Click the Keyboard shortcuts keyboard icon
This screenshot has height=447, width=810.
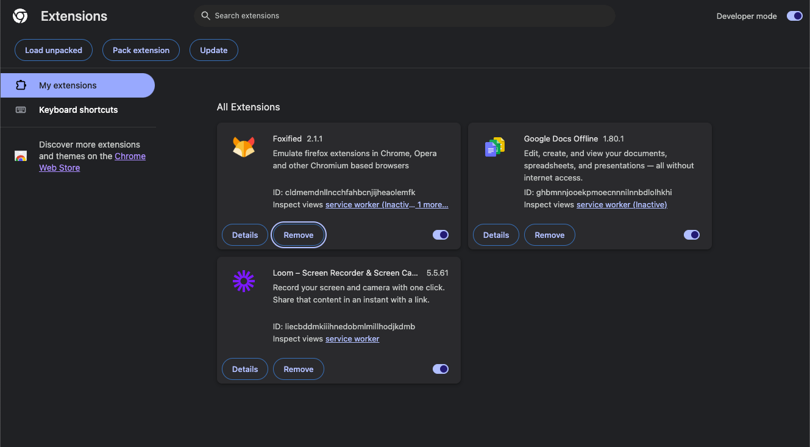click(x=21, y=110)
